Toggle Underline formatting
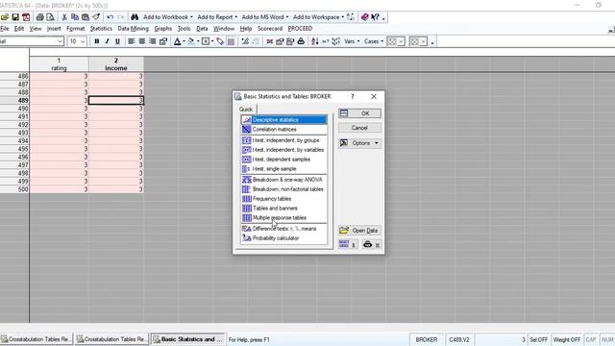Viewport: 615px width, 346px height. (117, 41)
